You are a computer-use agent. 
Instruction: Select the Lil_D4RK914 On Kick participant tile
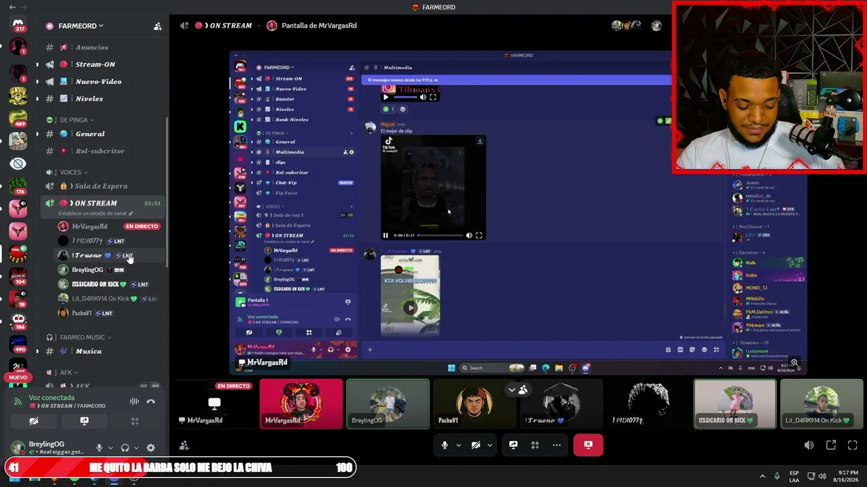822,404
